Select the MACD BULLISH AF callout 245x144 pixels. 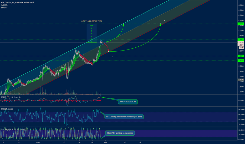click(128, 102)
